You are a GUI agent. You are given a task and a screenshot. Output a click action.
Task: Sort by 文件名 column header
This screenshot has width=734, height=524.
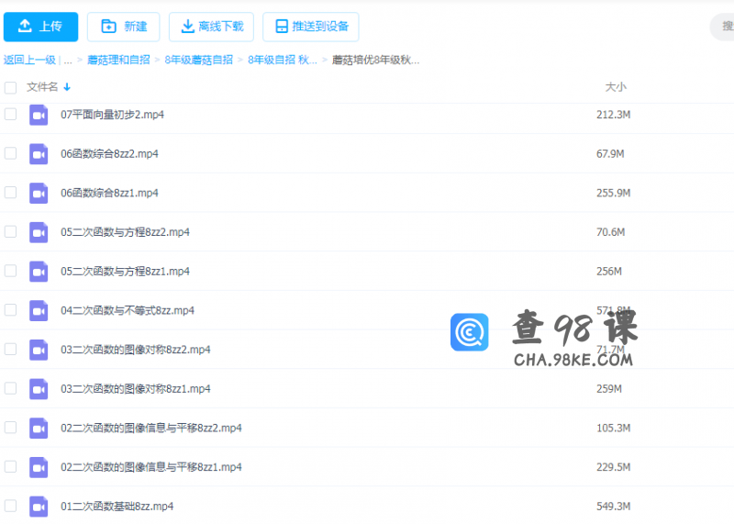pyautogui.click(x=42, y=86)
